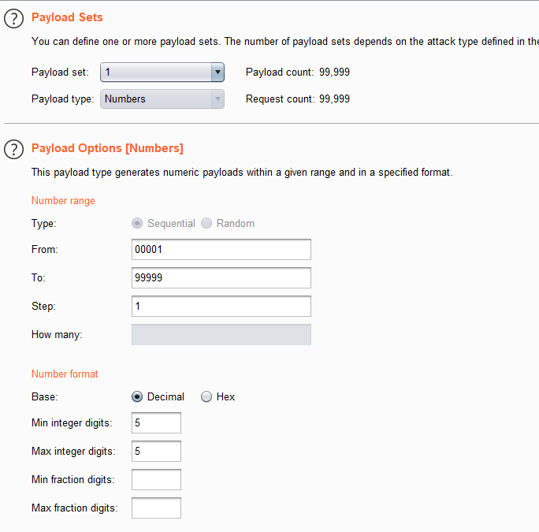Click the From field containing 00001

221,250
